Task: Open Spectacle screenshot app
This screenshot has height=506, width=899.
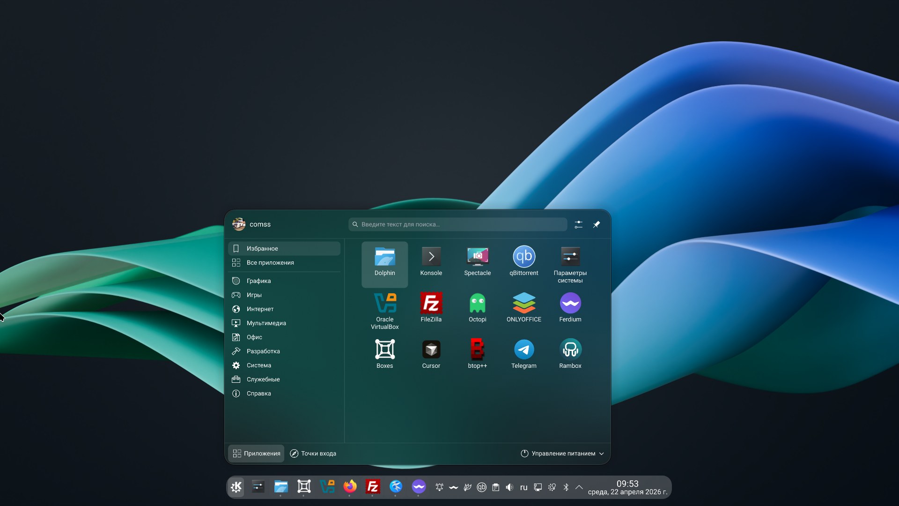Action: click(477, 261)
